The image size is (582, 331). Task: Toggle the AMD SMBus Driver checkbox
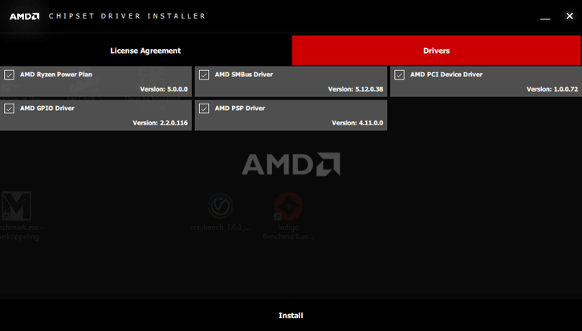click(x=204, y=75)
